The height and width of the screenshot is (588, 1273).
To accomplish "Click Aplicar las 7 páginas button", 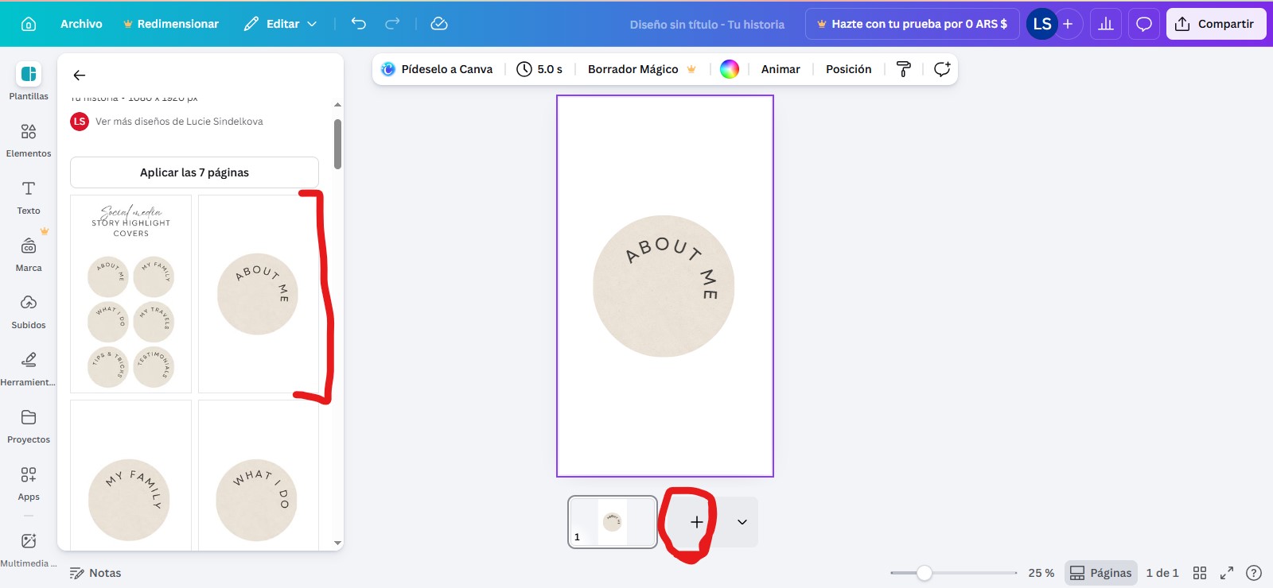I will 194,172.
